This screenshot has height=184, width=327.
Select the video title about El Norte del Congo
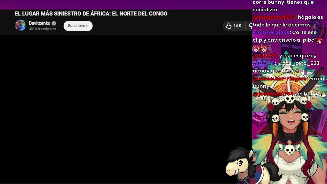[91, 14]
